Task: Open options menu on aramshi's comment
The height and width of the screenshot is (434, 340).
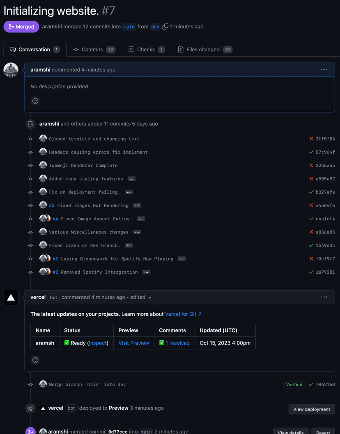Action: point(324,69)
